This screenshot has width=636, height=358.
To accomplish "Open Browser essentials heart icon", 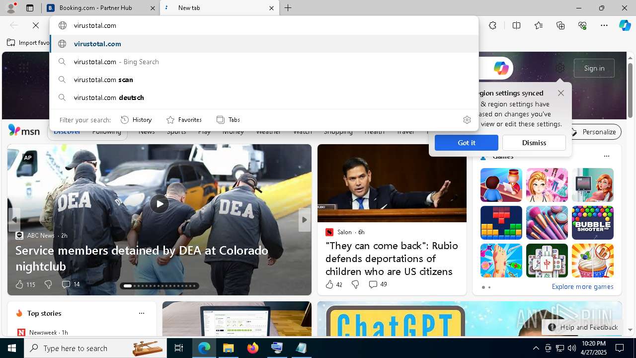I will (x=582, y=25).
